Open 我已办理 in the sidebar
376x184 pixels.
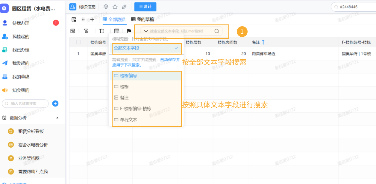[21, 50]
